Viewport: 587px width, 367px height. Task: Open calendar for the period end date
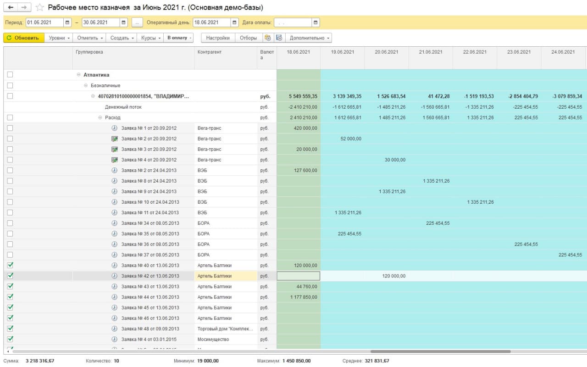(x=124, y=22)
